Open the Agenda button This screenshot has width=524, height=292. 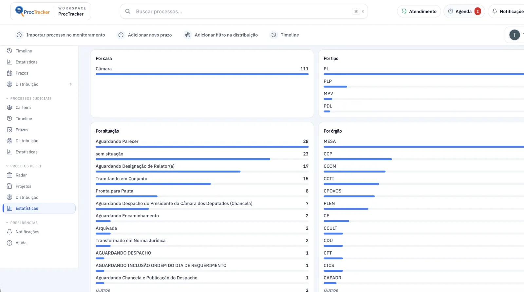pos(464,11)
